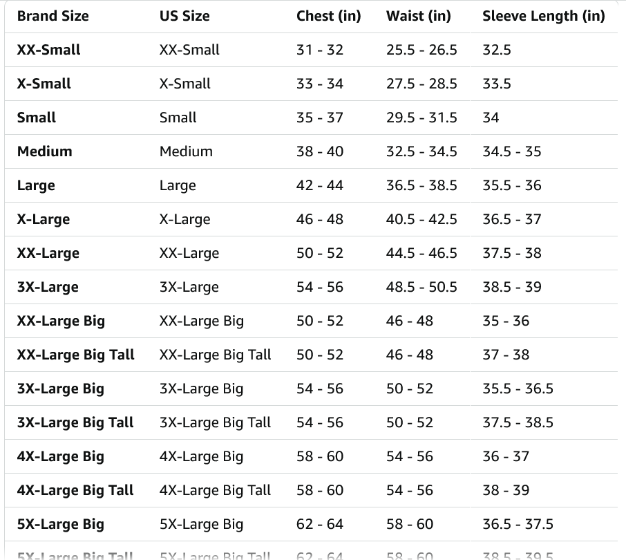Click the US Size column header

click(184, 16)
